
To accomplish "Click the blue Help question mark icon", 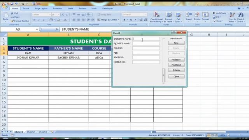I will [239, 9].
